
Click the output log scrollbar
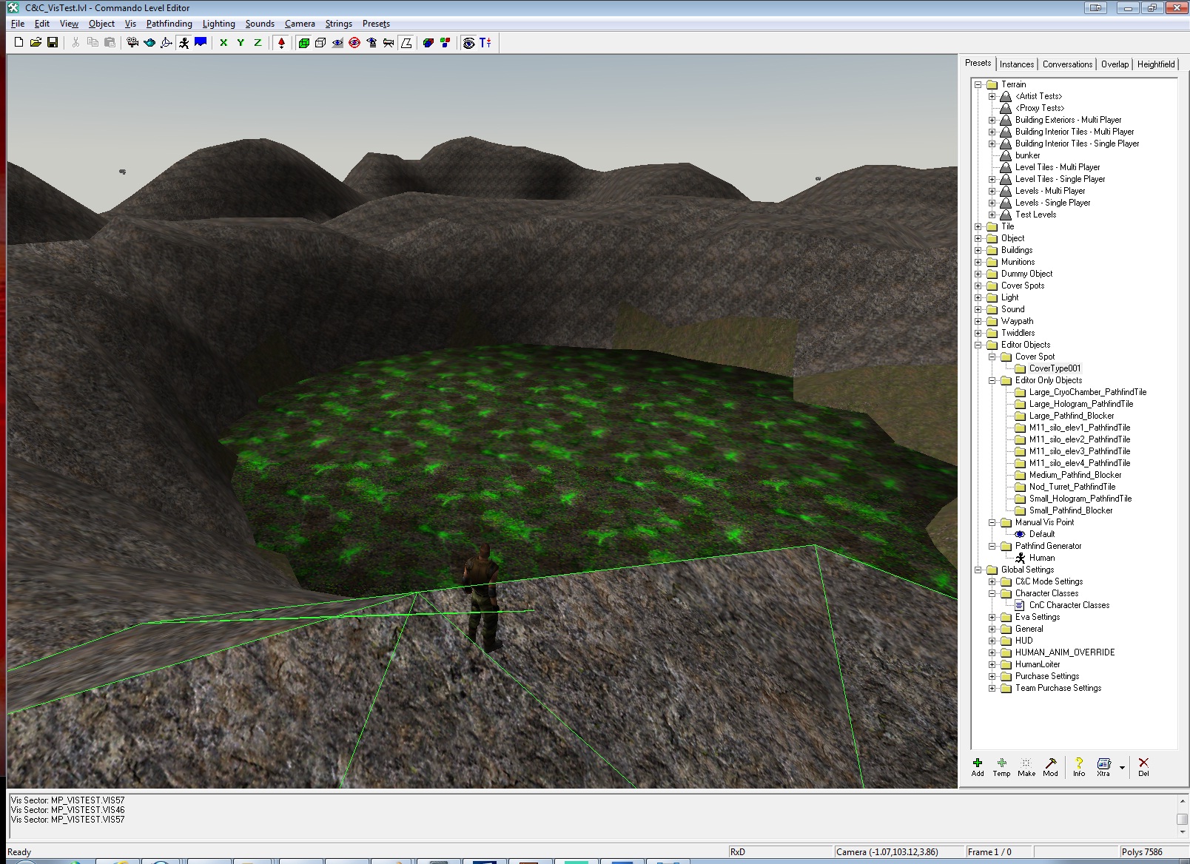1182,817
